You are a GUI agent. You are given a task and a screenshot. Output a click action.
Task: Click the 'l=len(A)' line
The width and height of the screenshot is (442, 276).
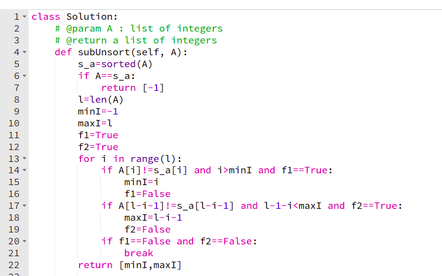click(x=101, y=100)
